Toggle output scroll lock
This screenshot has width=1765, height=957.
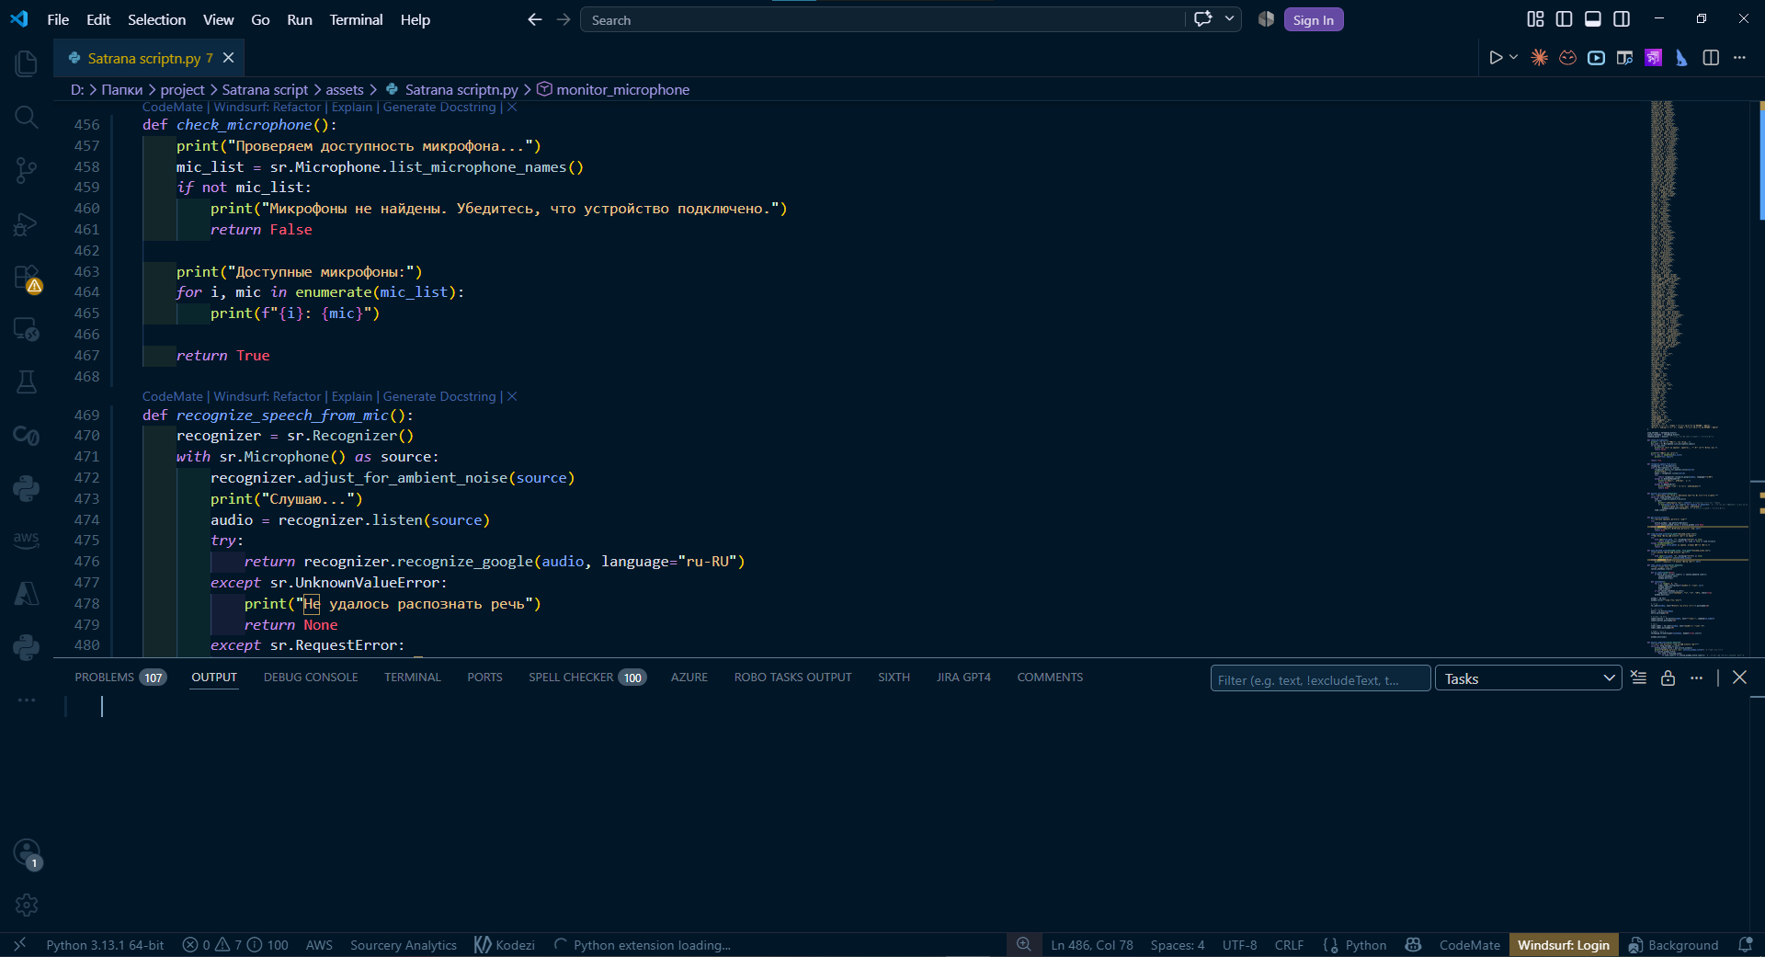(1668, 678)
